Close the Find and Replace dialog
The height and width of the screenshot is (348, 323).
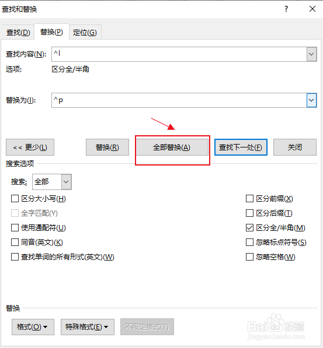pos(312,9)
